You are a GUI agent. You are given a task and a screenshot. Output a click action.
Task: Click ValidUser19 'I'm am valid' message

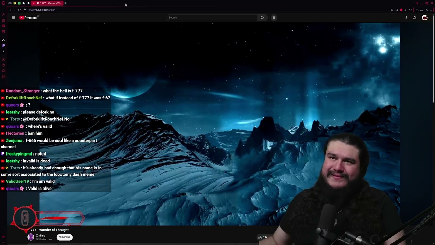point(28,181)
